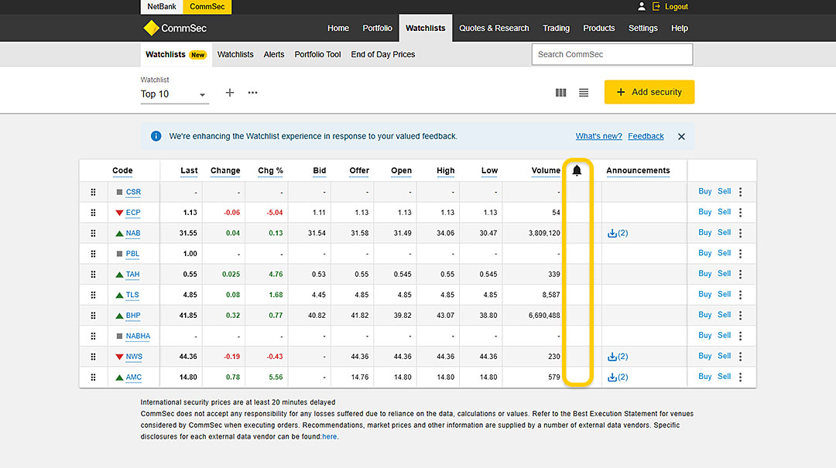Click the plus icon to create watchlist

tap(230, 93)
